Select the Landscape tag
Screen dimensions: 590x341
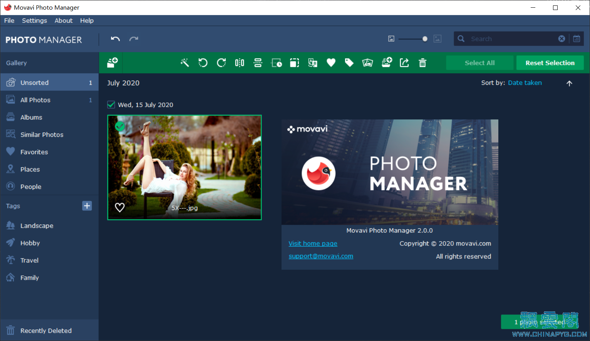click(x=49, y=225)
